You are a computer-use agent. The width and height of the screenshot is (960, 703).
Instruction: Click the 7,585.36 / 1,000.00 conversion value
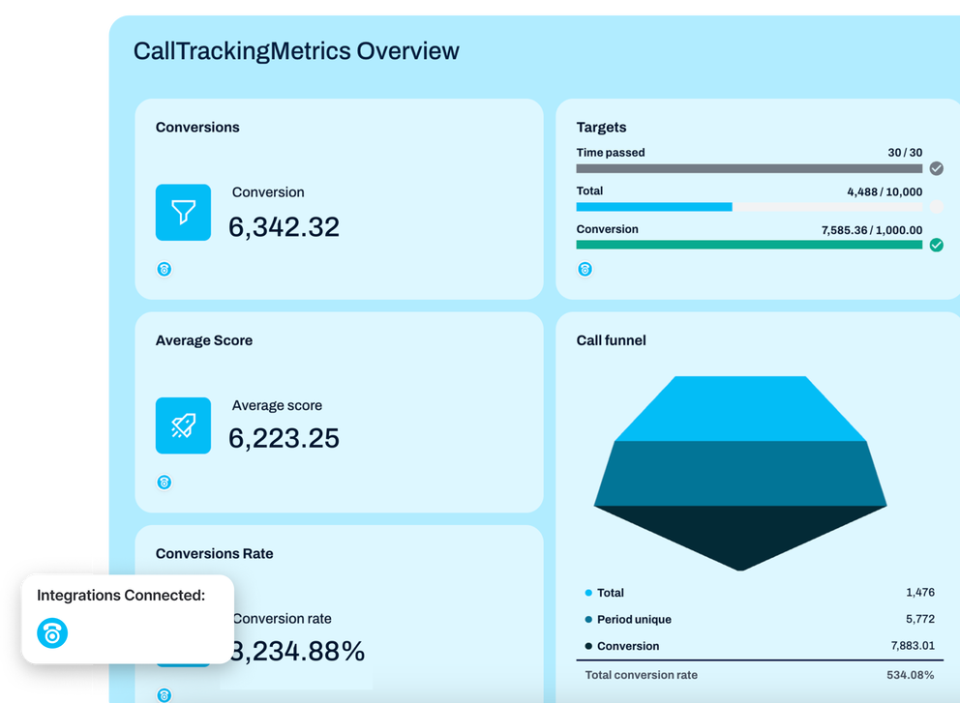pos(872,230)
